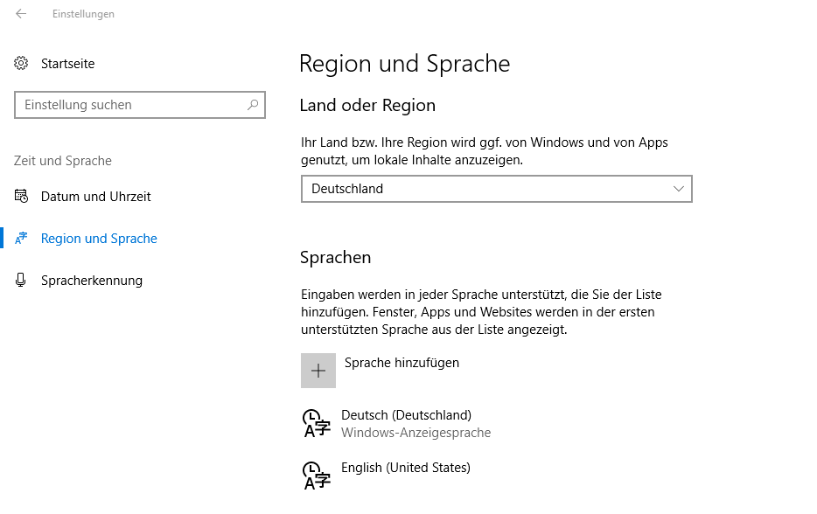
Task: Focus the Einstellung suchen search field
Action: 131,105
